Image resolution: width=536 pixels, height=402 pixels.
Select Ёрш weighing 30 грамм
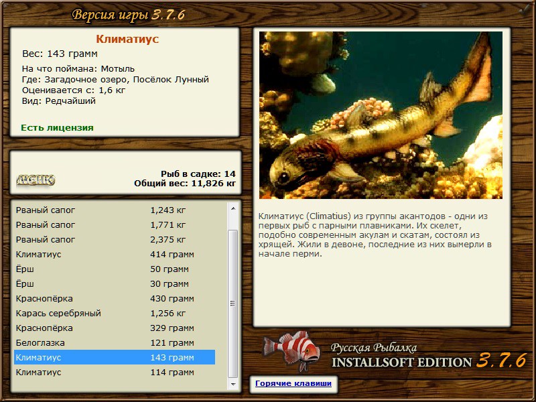tap(115, 283)
